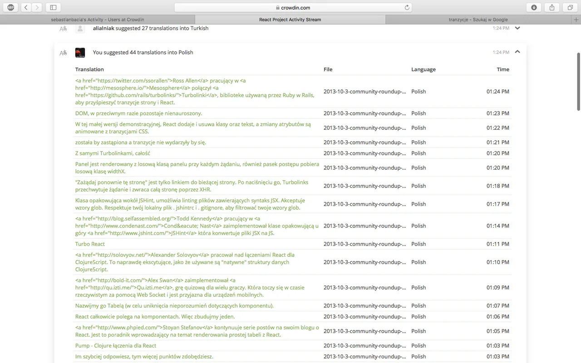Click Polish in the 01:23 PM row
Viewport: 581px width, 363px height.
(419, 113)
